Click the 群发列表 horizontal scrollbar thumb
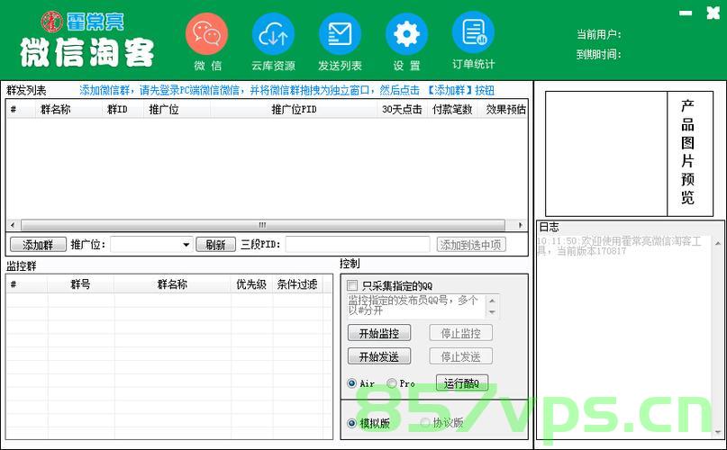727x450 pixels. coord(263,225)
